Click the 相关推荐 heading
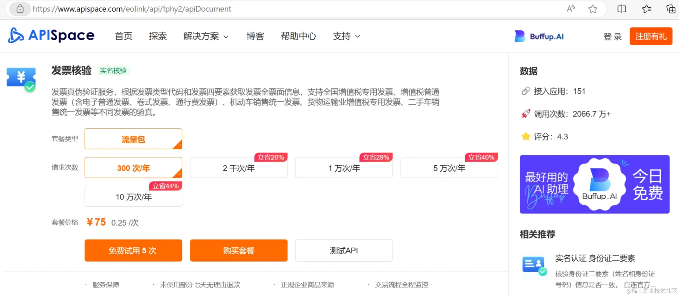This screenshot has width=679, height=296. click(x=538, y=234)
